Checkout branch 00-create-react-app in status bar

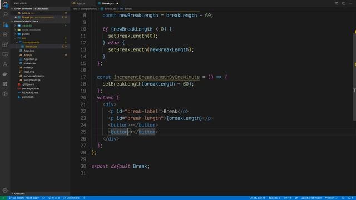coord(24,198)
